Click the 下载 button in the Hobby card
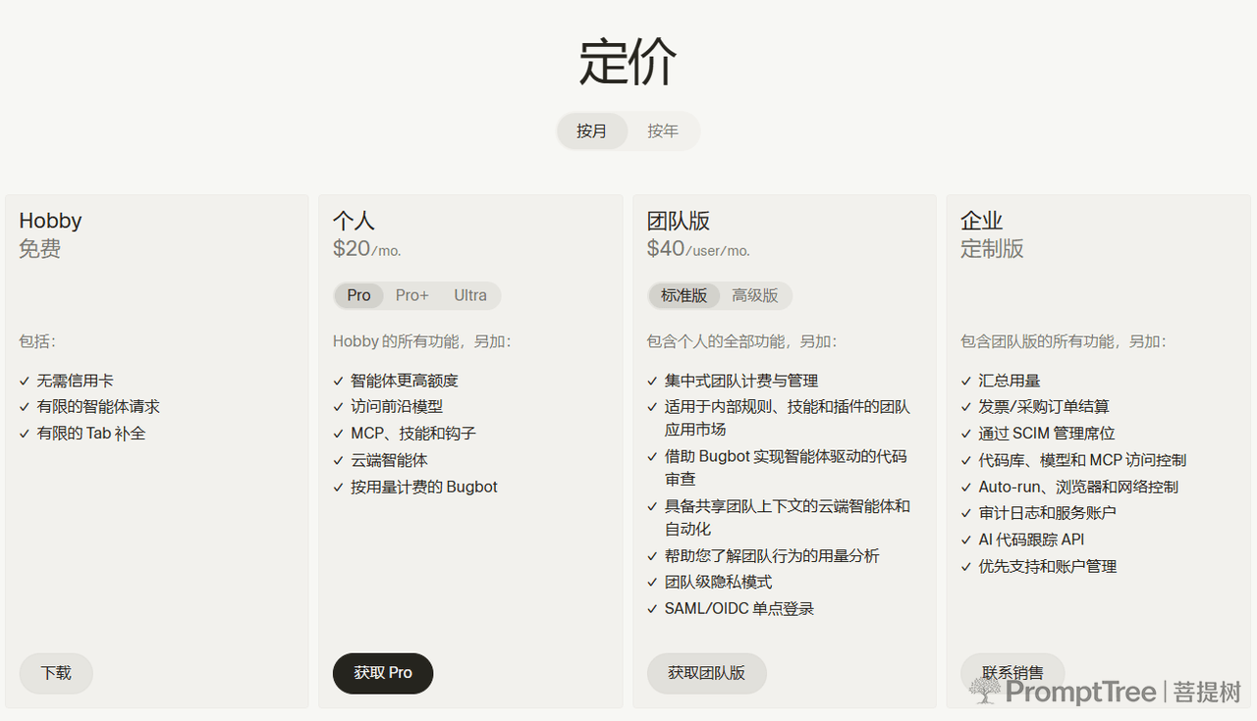1257x721 pixels. (x=56, y=673)
